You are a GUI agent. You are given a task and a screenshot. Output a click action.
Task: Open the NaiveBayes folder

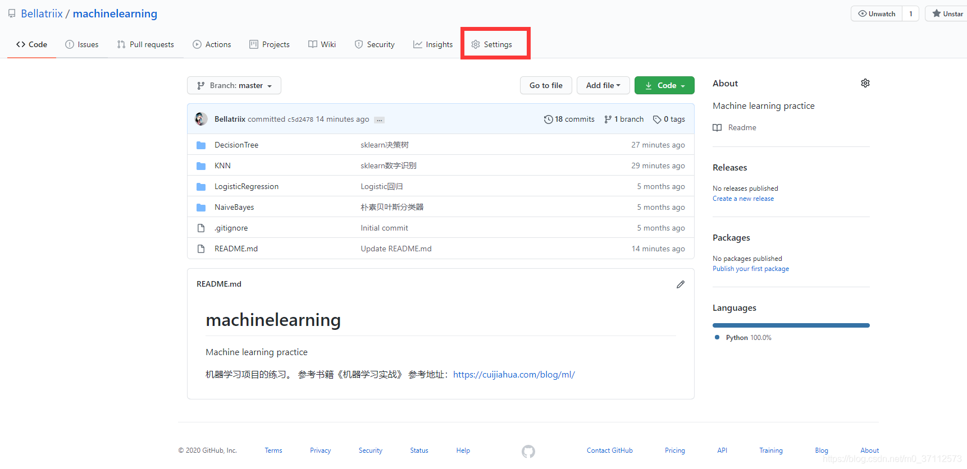tap(234, 207)
